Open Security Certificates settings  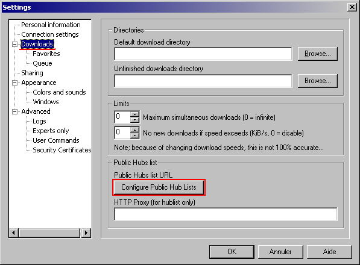[x=62, y=150]
